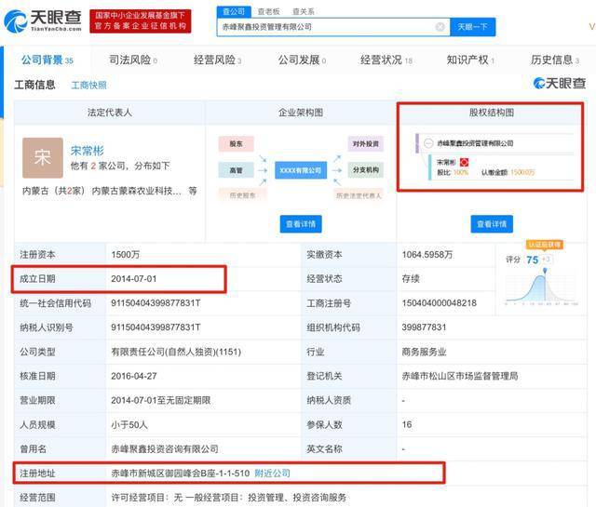Open the 经营风险 tab
The image size is (596, 507).
(x=217, y=60)
